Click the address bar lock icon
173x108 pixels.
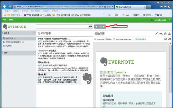click(x=105, y=7)
